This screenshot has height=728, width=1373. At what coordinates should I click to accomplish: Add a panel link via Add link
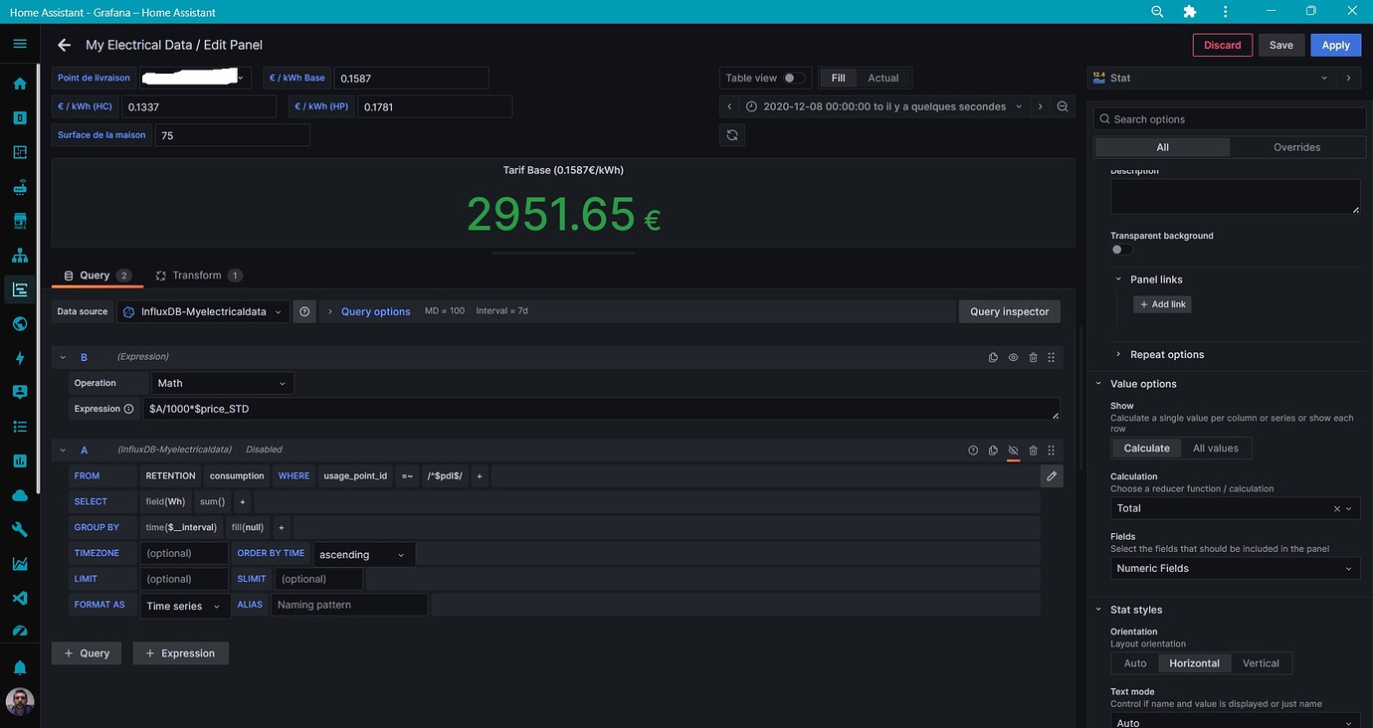tap(1161, 304)
